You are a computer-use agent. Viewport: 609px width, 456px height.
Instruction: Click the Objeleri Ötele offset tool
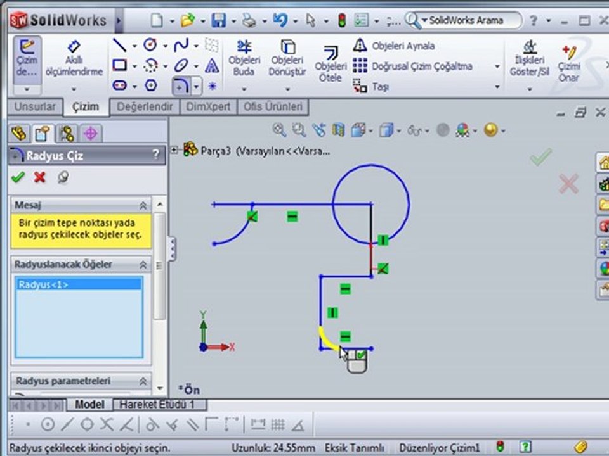pos(331,64)
